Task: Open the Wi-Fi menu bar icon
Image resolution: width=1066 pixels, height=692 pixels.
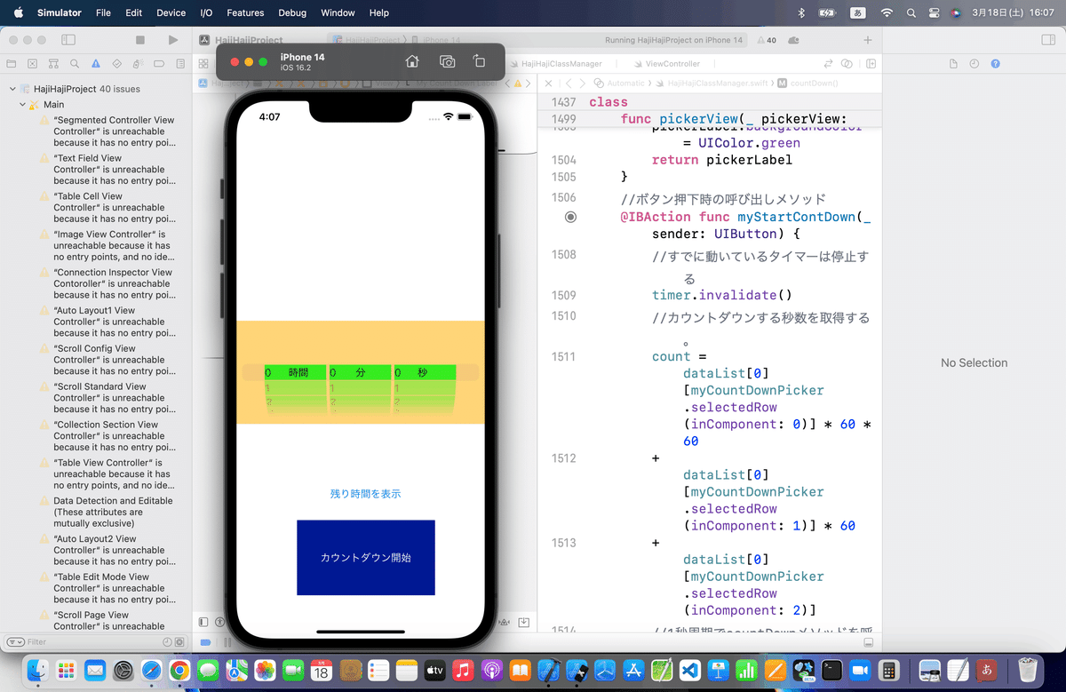Action: pyautogui.click(x=886, y=13)
